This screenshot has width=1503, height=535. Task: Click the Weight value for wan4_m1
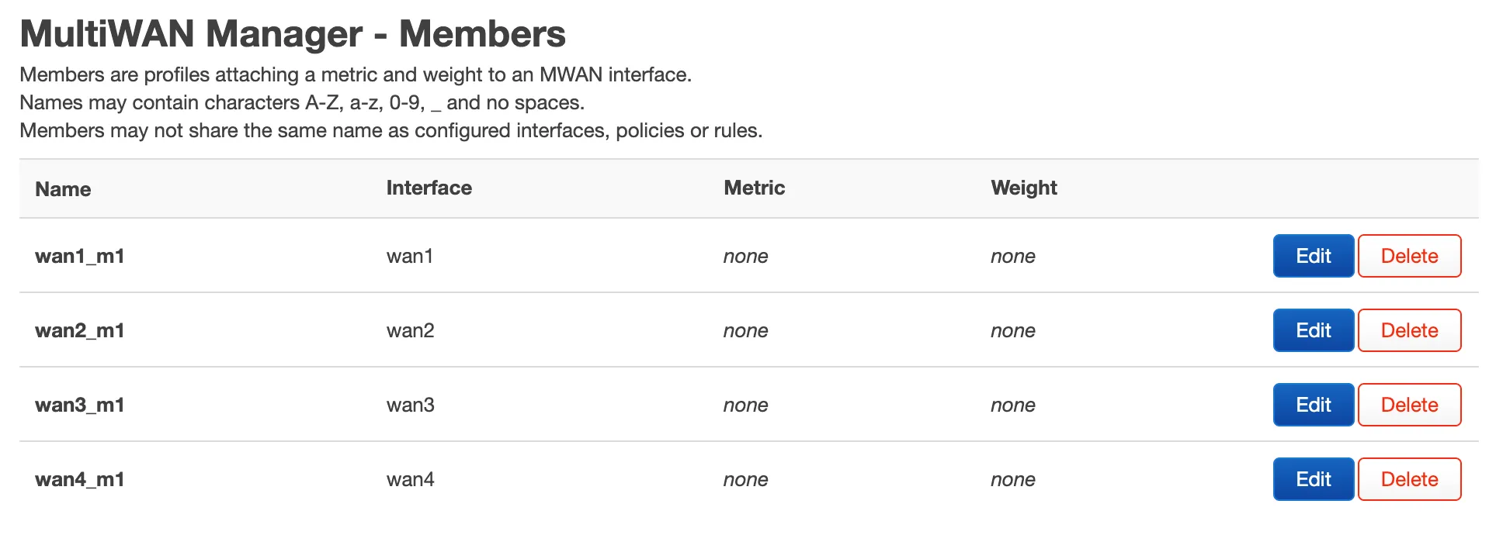point(1012,479)
